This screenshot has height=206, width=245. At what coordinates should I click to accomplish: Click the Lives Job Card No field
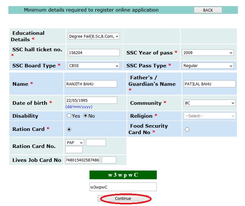click(83, 160)
